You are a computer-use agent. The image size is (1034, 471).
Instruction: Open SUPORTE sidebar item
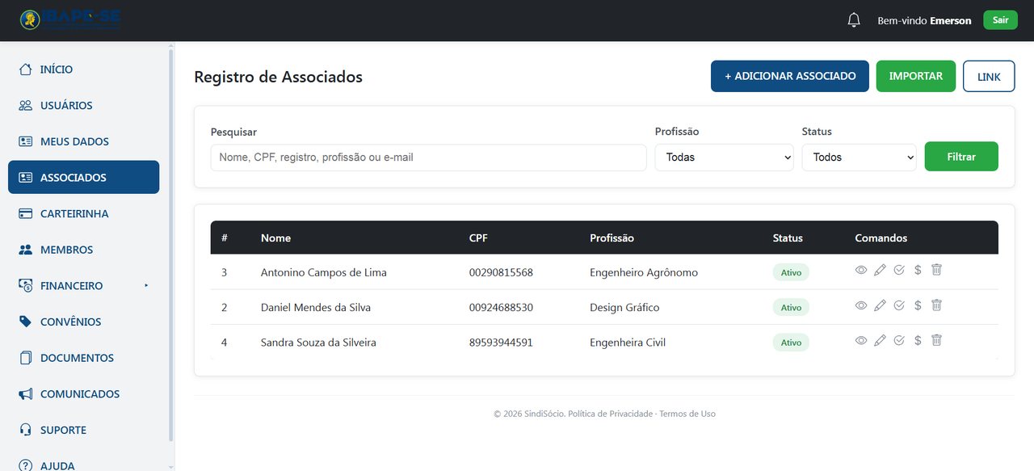(83, 430)
